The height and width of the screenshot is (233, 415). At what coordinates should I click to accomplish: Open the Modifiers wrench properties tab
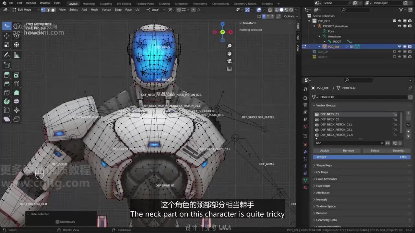305,152
